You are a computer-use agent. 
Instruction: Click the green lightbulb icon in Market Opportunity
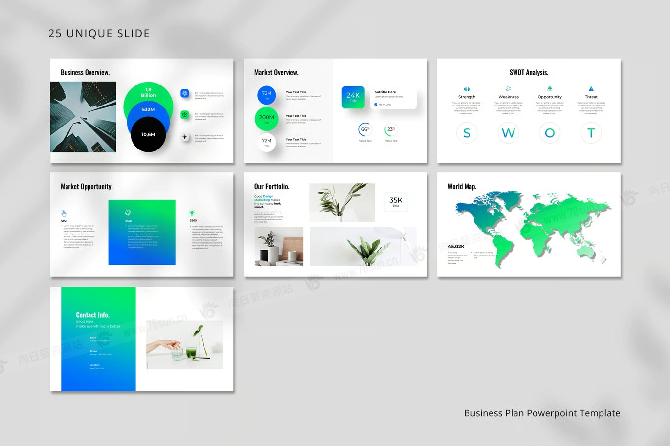tap(193, 213)
